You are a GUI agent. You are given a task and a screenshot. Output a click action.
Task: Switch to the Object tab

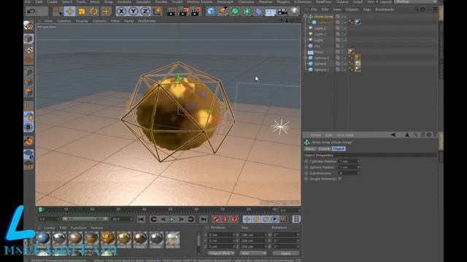[x=339, y=148]
